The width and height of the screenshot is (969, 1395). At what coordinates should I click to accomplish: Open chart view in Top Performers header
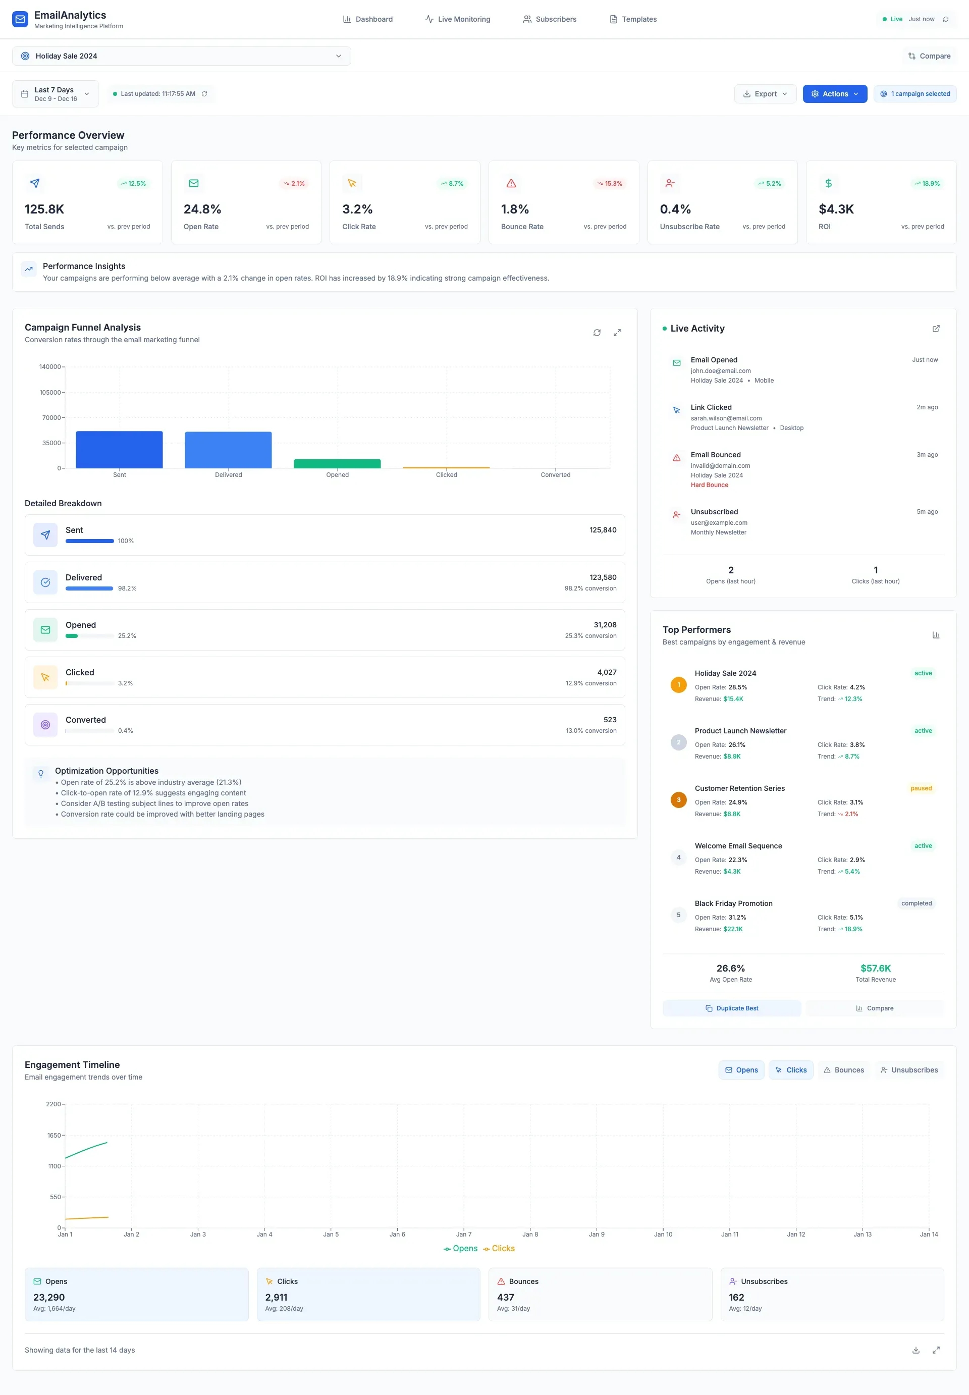click(936, 634)
